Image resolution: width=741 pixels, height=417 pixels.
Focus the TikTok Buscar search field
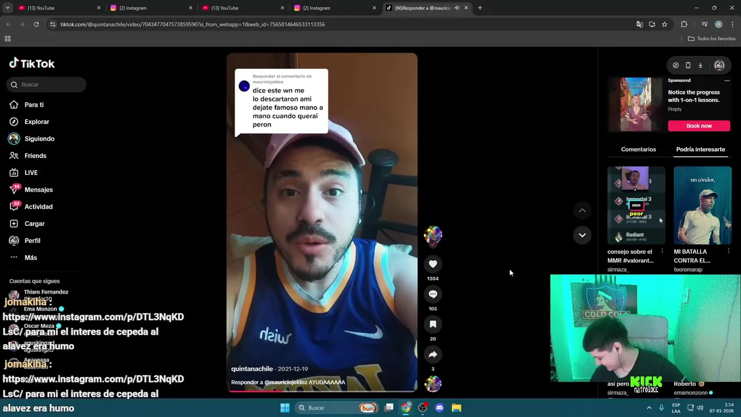coord(46,85)
